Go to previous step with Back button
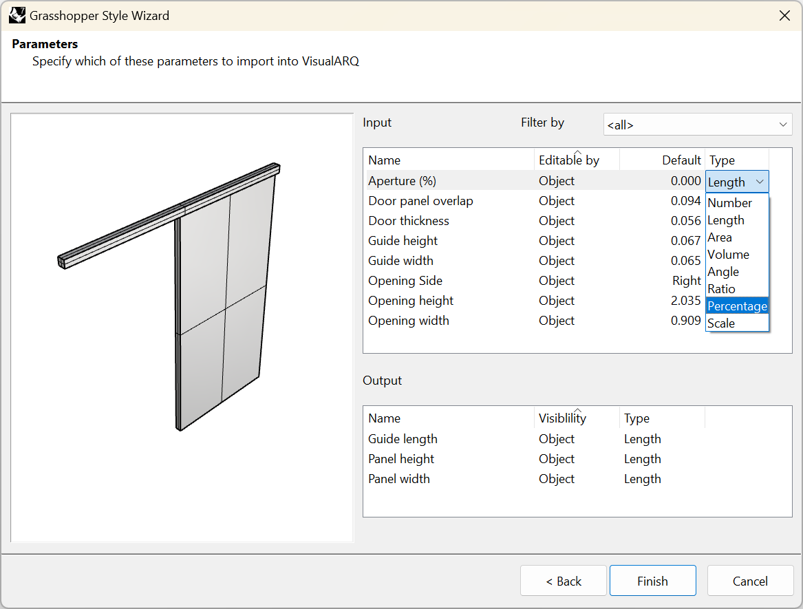The height and width of the screenshot is (609, 803). [x=564, y=581]
